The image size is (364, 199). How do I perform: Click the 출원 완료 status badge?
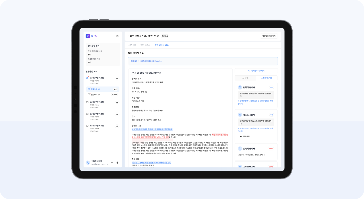click(165, 36)
